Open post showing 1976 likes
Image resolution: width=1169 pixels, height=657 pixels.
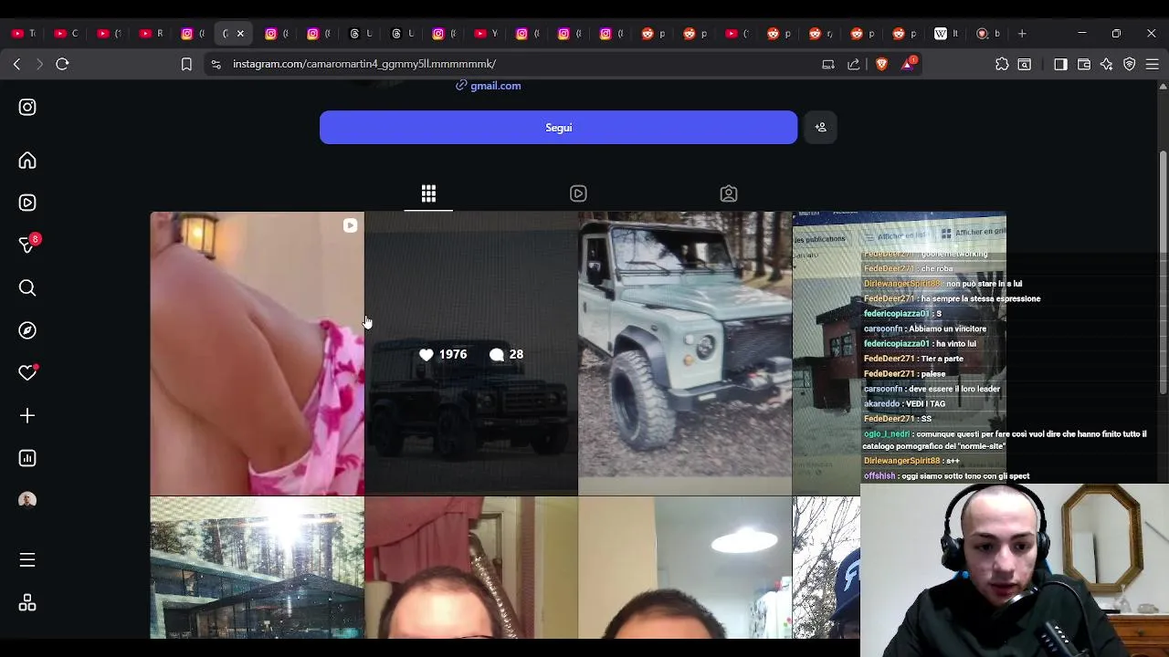coord(471,354)
